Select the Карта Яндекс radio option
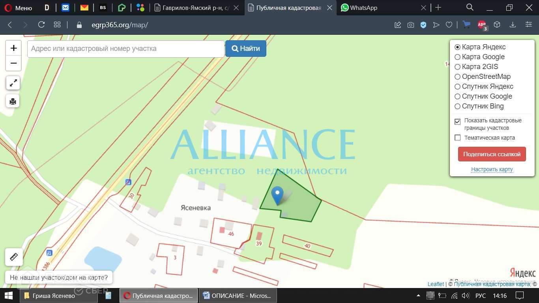Image resolution: width=539 pixels, height=303 pixels. (458, 47)
